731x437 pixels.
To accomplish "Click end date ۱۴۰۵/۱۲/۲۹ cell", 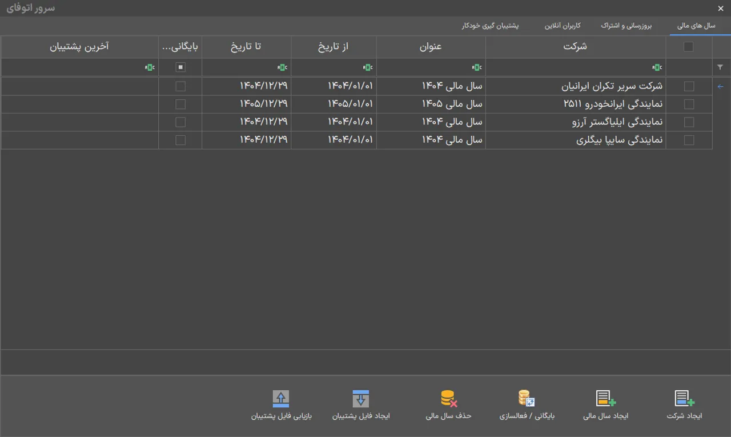I will (246, 104).
